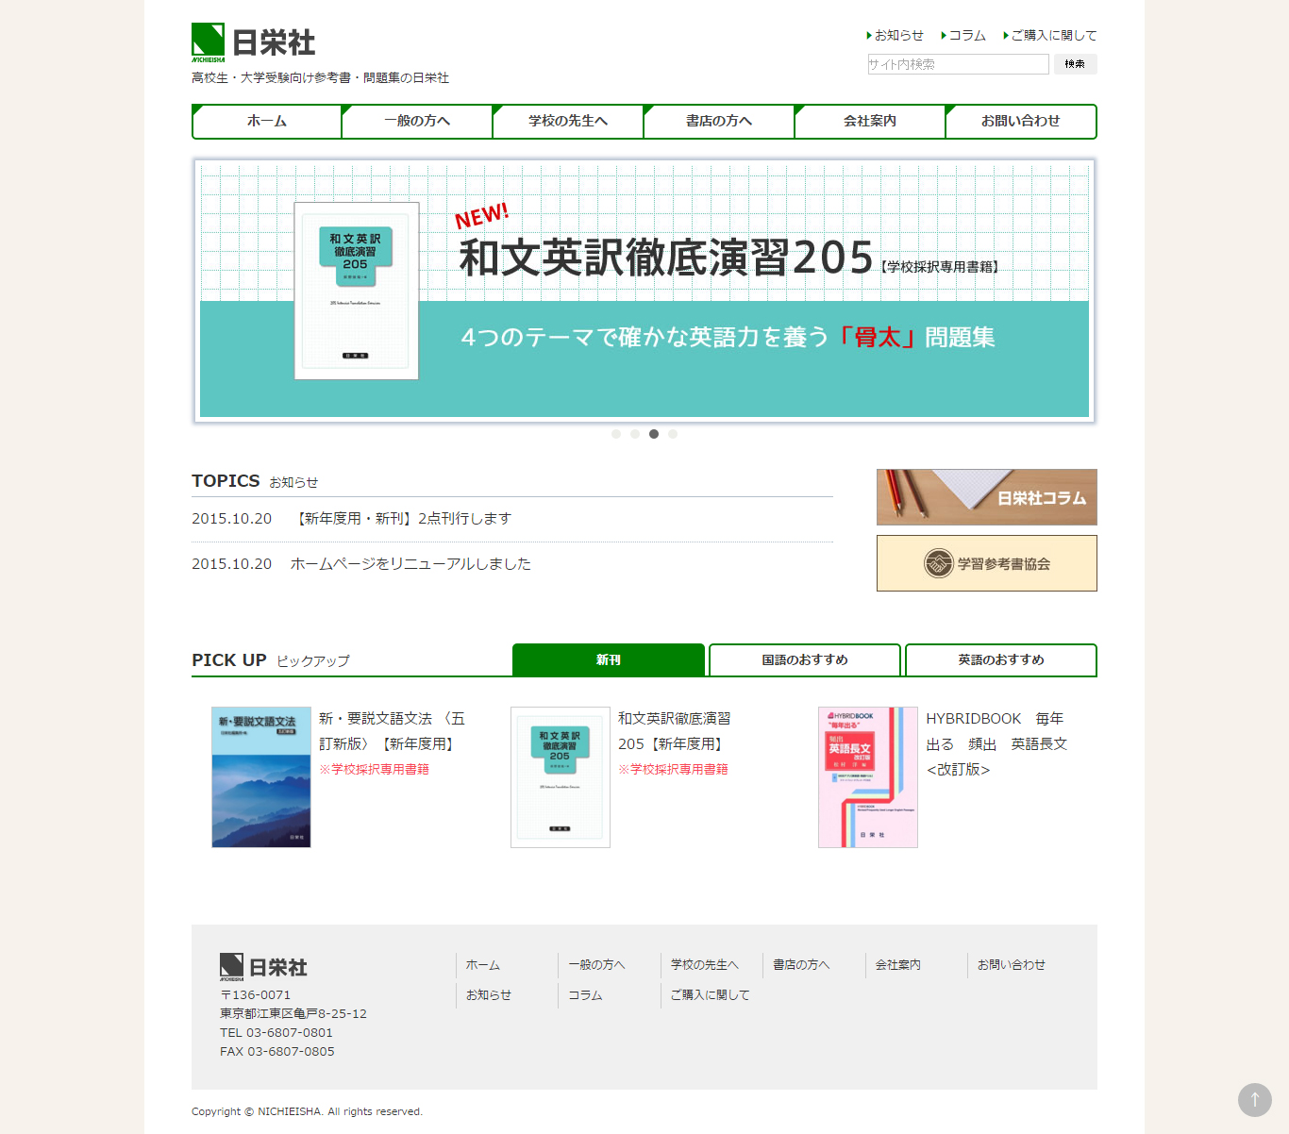Image resolution: width=1289 pixels, height=1134 pixels.
Task: Click footer お問い合わせ link
Action: pos(1012,965)
